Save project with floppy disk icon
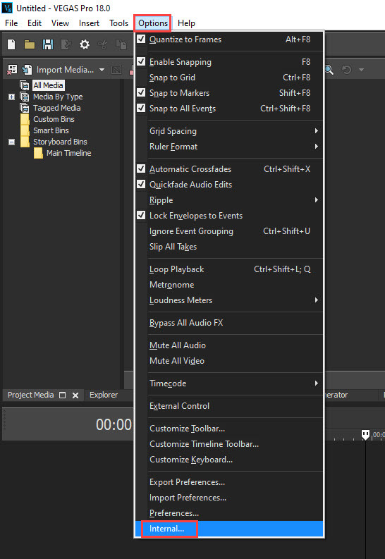 coord(48,44)
